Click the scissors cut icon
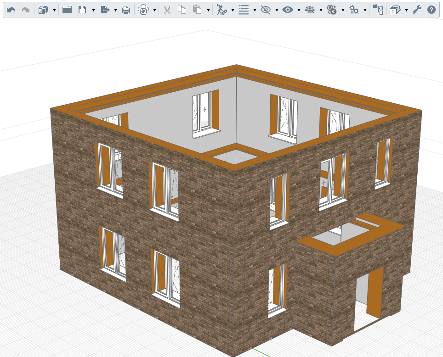Image resolution: width=443 pixels, height=357 pixels. pyautogui.click(x=167, y=10)
